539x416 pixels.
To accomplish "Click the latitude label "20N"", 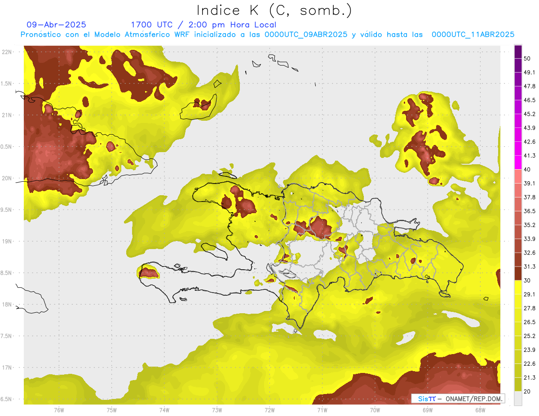I will tap(7, 178).
